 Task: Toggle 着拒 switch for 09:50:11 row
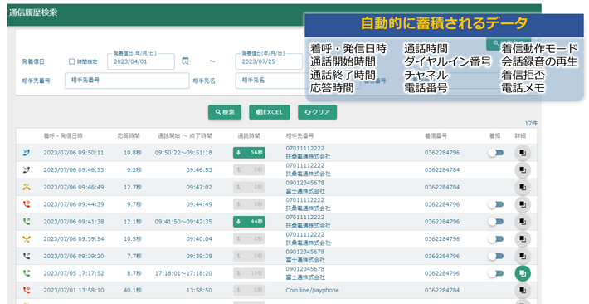496,153
